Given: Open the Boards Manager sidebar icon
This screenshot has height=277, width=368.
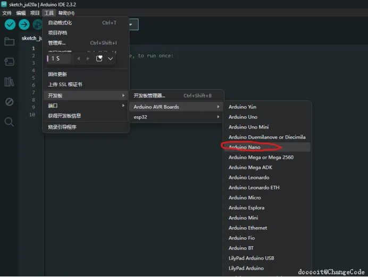Looking at the screenshot, I should [10, 62].
